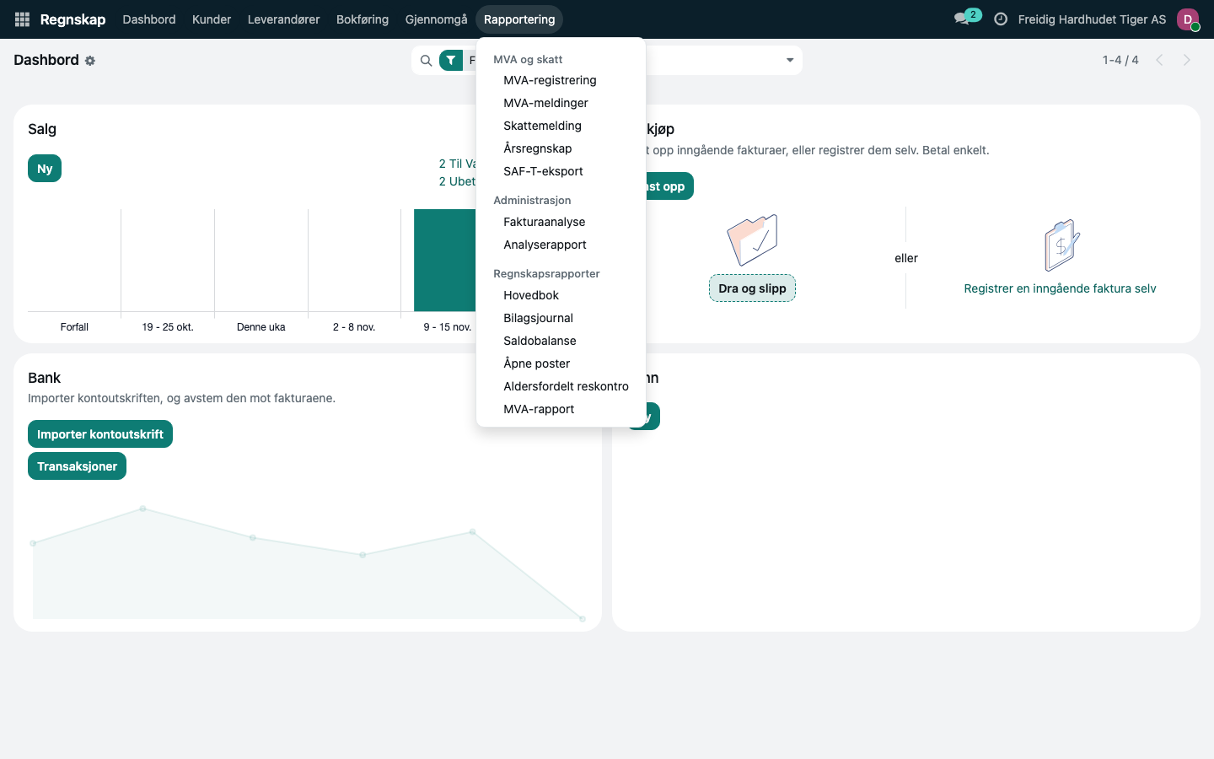Open the Kunder top menu
This screenshot has width=1214, height=759.
click(212, 19)
